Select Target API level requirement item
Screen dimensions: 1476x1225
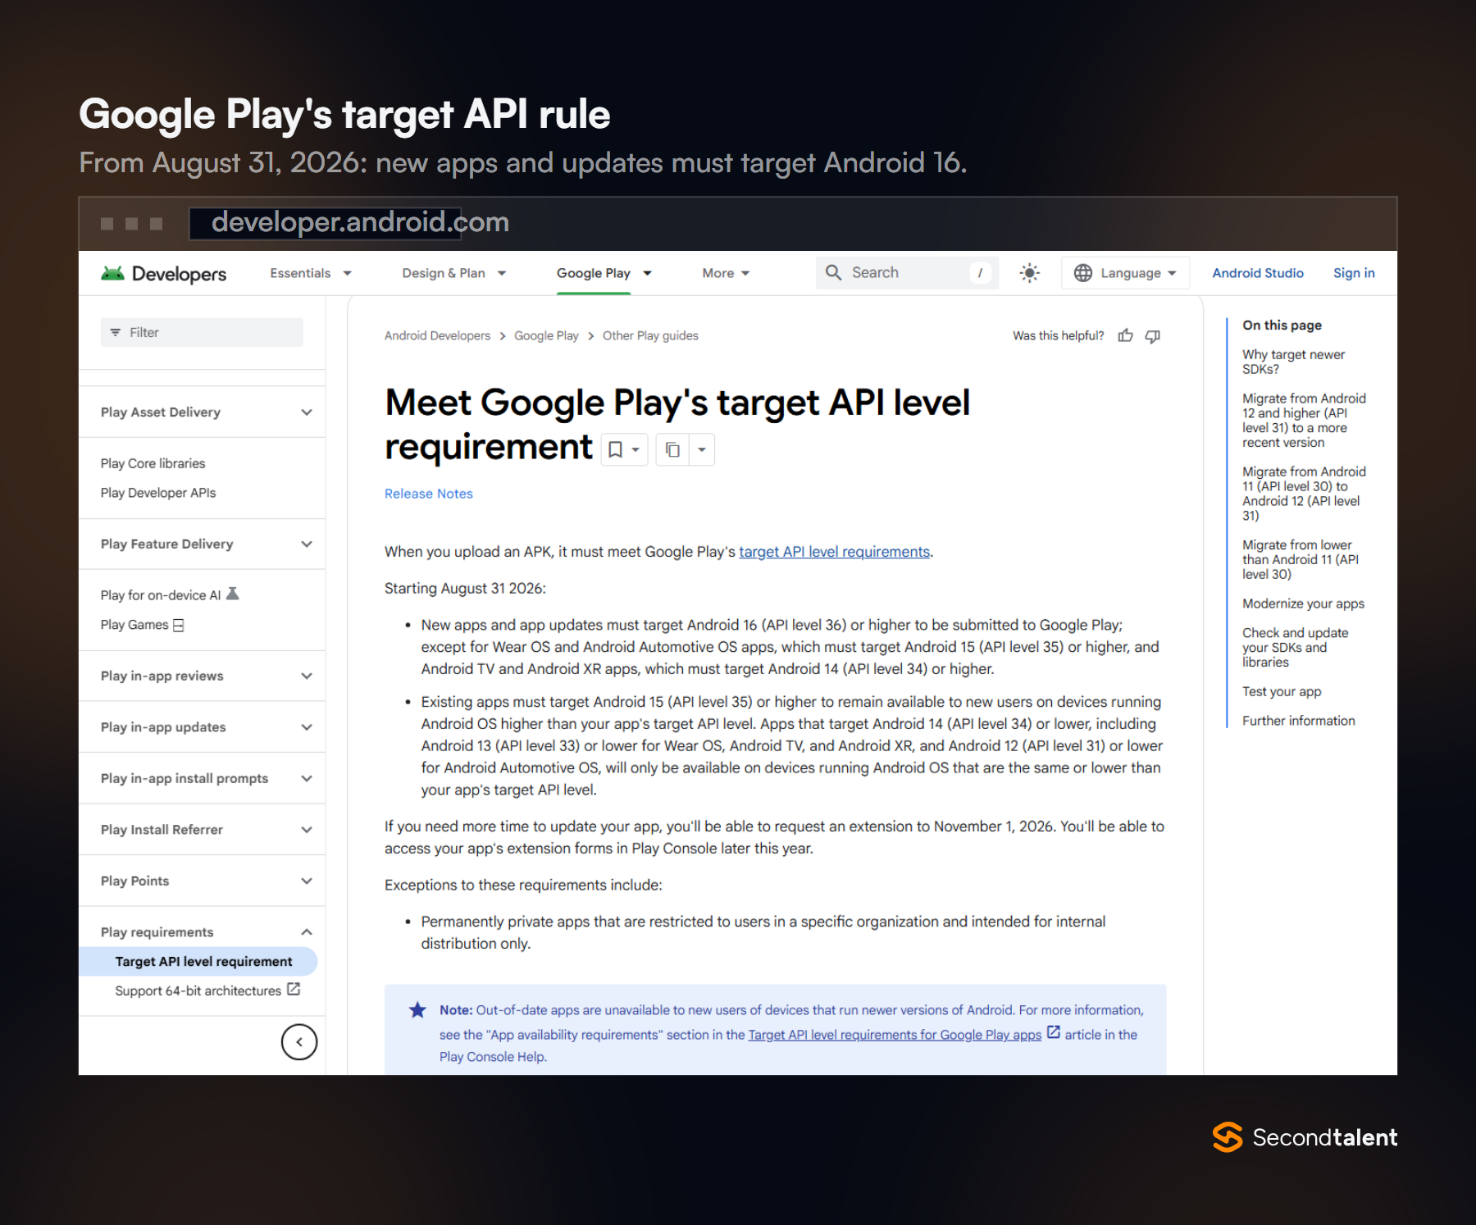tap(198, 961)
